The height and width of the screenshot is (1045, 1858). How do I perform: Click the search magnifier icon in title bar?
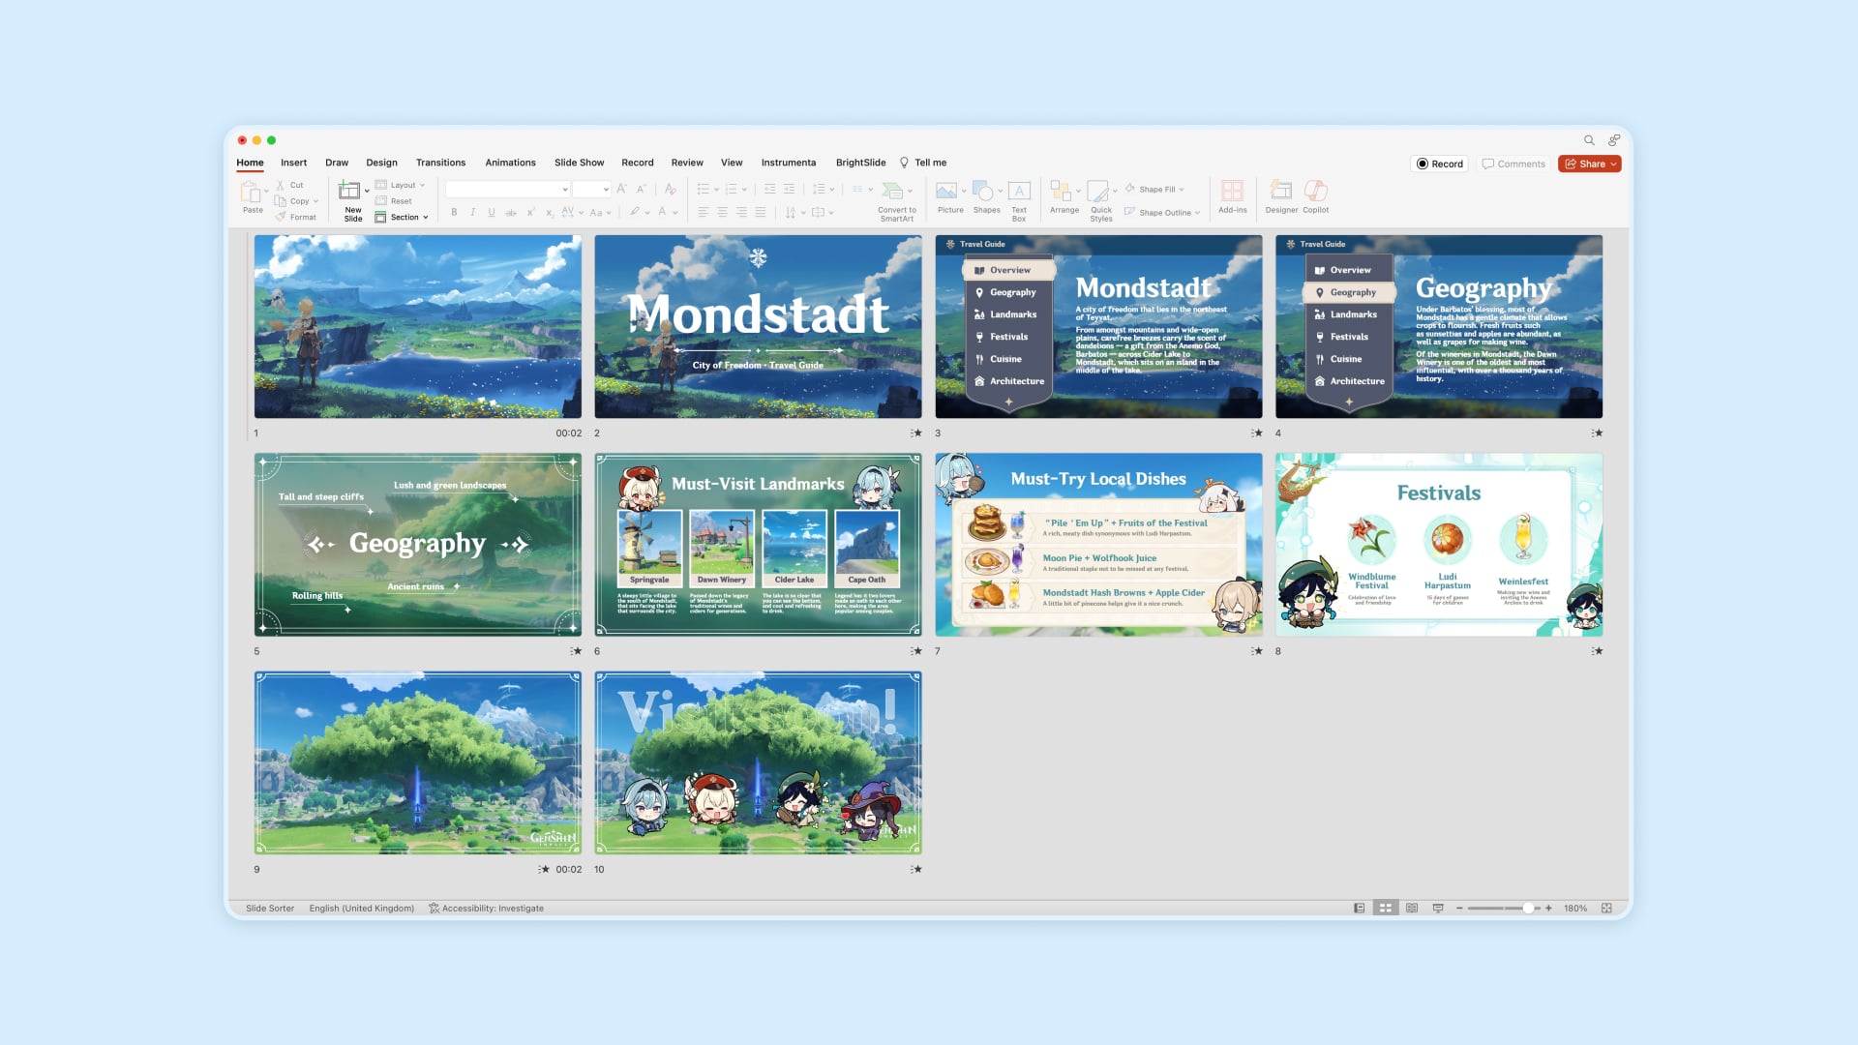pyautogui.click(x=1589, y=140)
